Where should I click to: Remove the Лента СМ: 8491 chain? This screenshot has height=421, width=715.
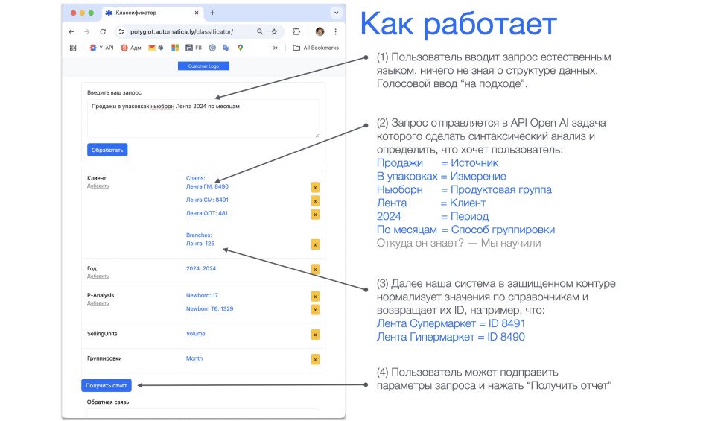click(315, 200)
